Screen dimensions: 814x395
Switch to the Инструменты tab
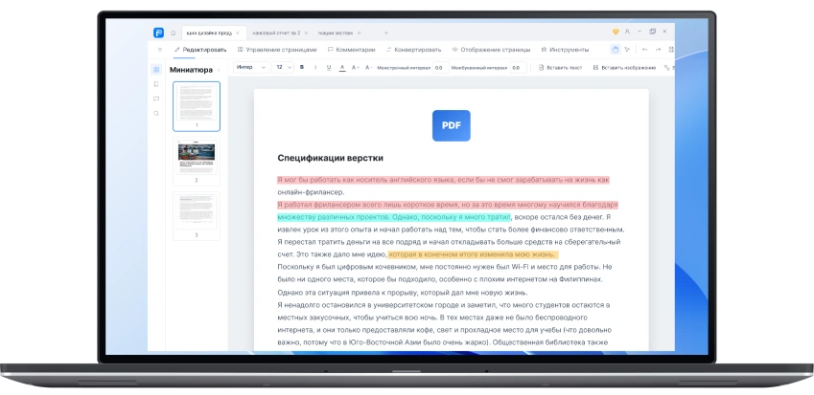coord(565,50)
